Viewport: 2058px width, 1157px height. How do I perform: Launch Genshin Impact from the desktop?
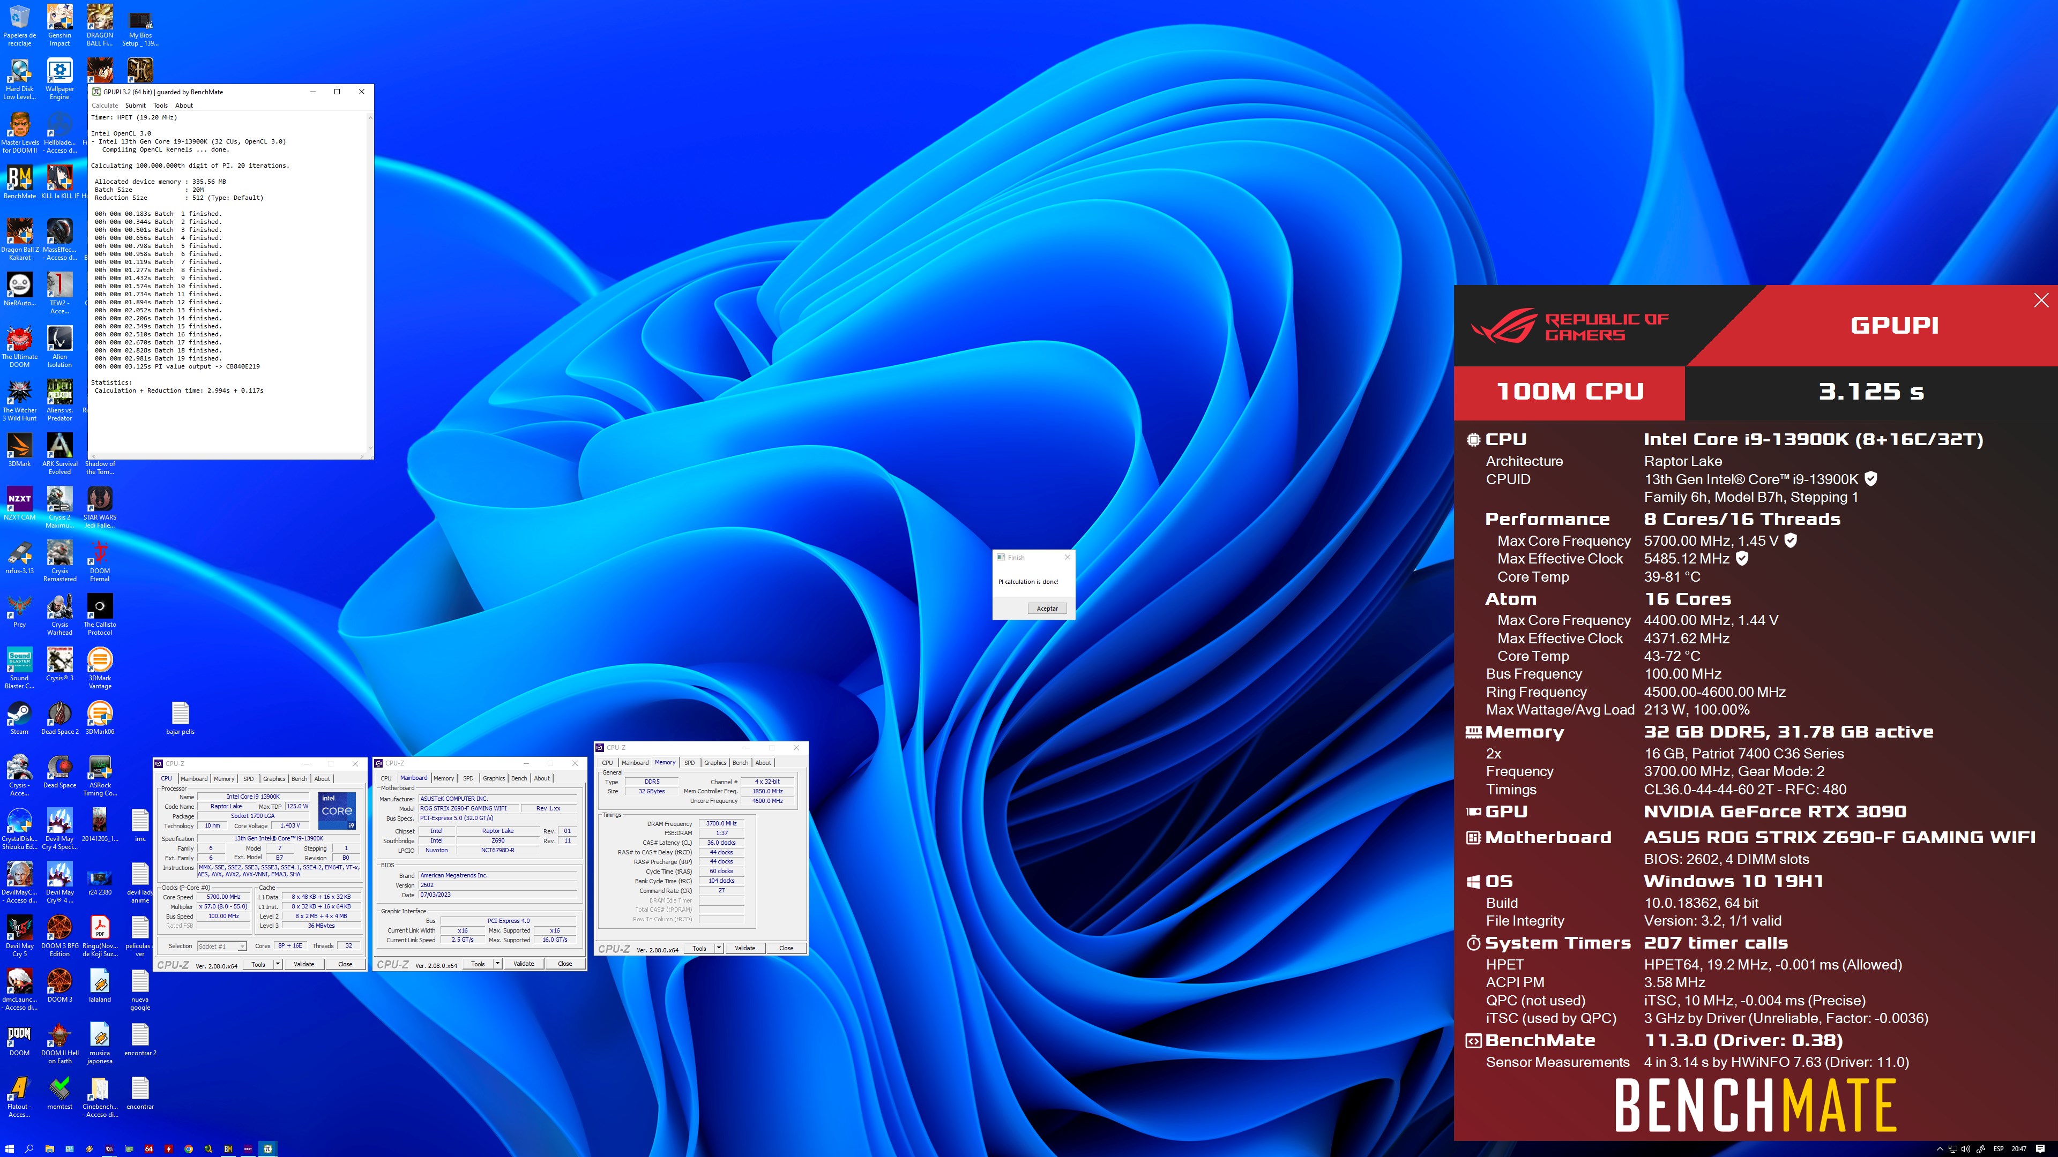pyautogui.click(x=59, y=25)
